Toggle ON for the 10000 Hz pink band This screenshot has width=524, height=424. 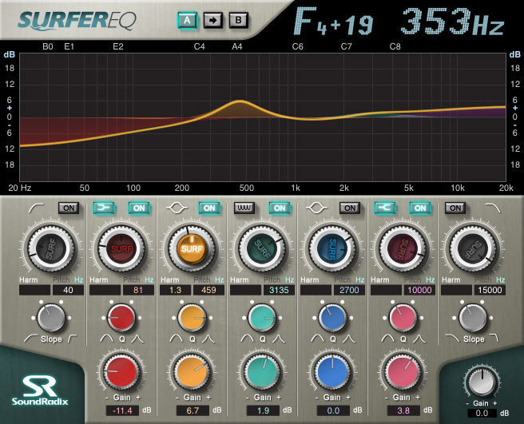click(x=420, y=208)
